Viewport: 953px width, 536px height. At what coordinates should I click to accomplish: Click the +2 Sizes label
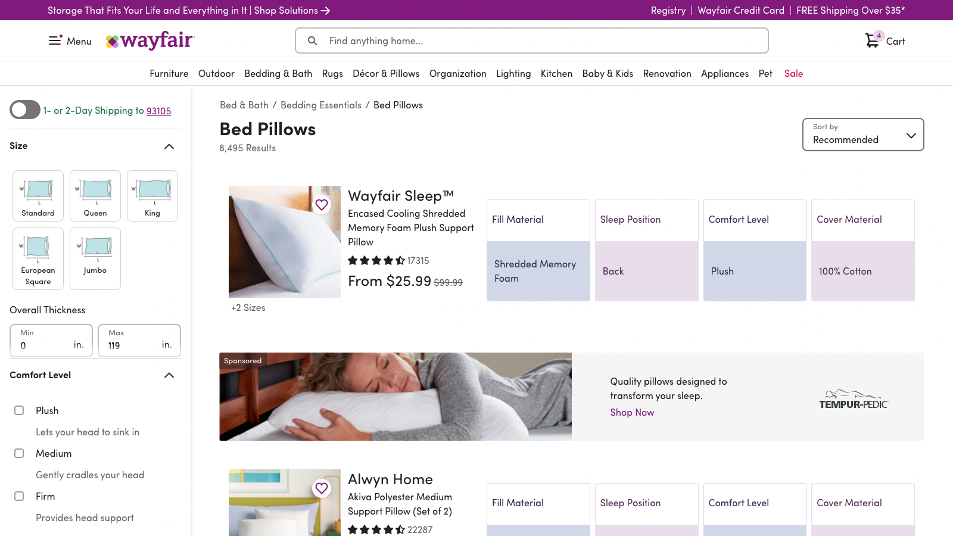point(248,307)
